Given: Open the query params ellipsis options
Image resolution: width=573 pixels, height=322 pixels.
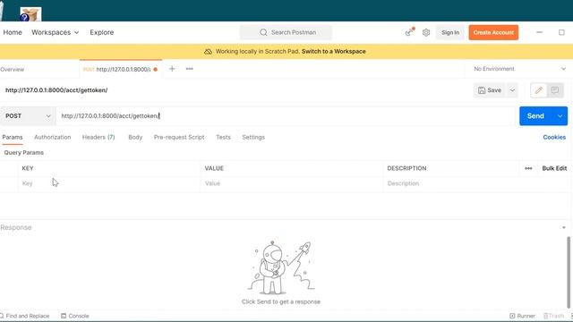Looking at the screenshot, I should click(x=528, y=168).
